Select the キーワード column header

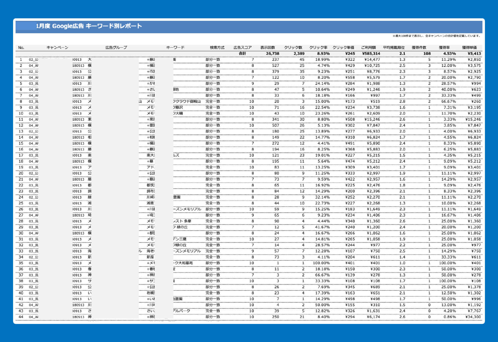(175, 48)
